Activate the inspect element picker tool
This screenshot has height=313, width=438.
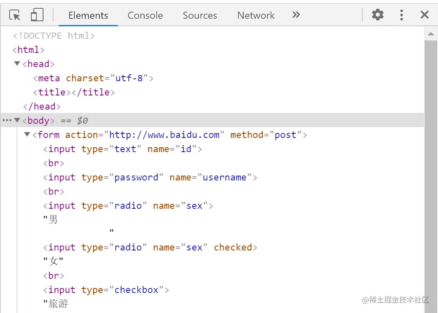click(x=15, y=15)
